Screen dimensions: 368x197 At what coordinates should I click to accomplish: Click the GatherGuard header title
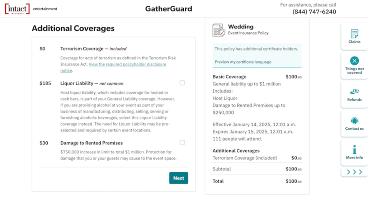169,9
